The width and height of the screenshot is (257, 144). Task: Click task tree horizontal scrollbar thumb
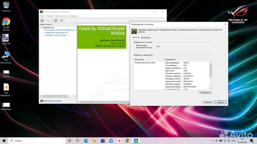tap(55, 96)
